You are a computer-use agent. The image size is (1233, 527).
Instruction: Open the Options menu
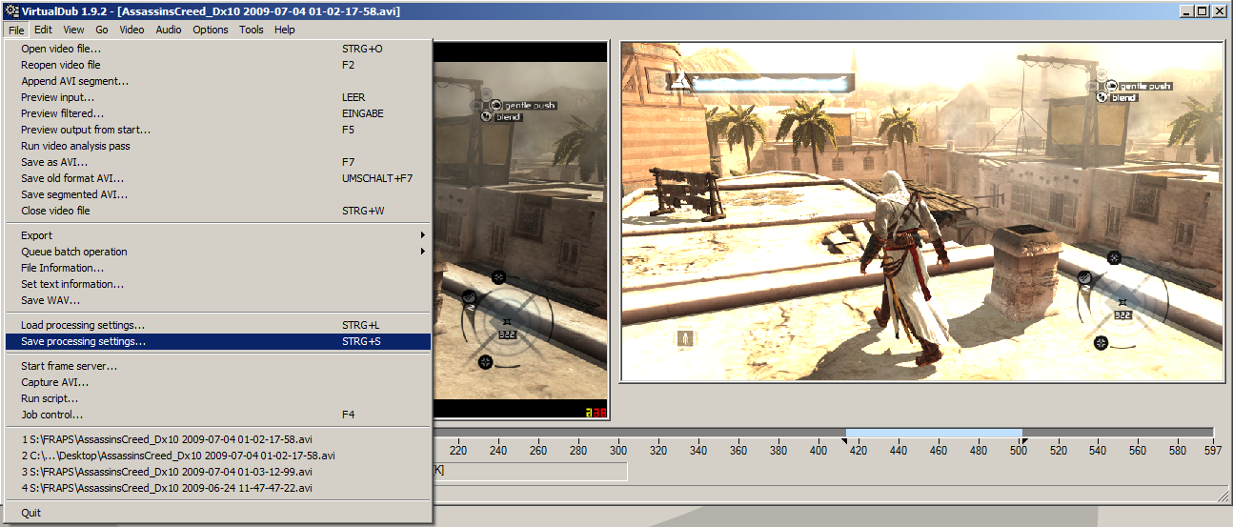[211, 30]
